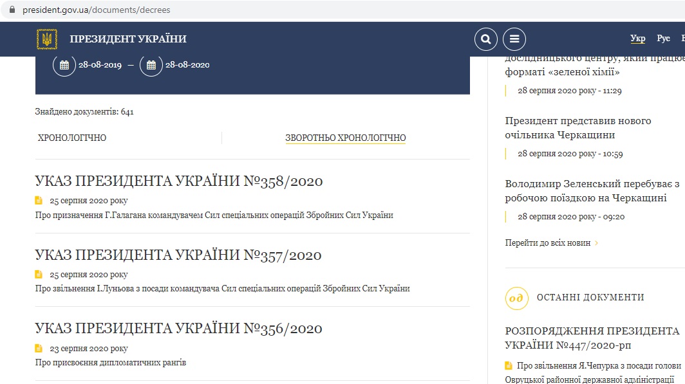Open decree УКАЗ ПРЕЗИДЕНТА УКРАЇНИ №356/2020
The width and height of the screenshot is (685, 384).
click(178, 329)
